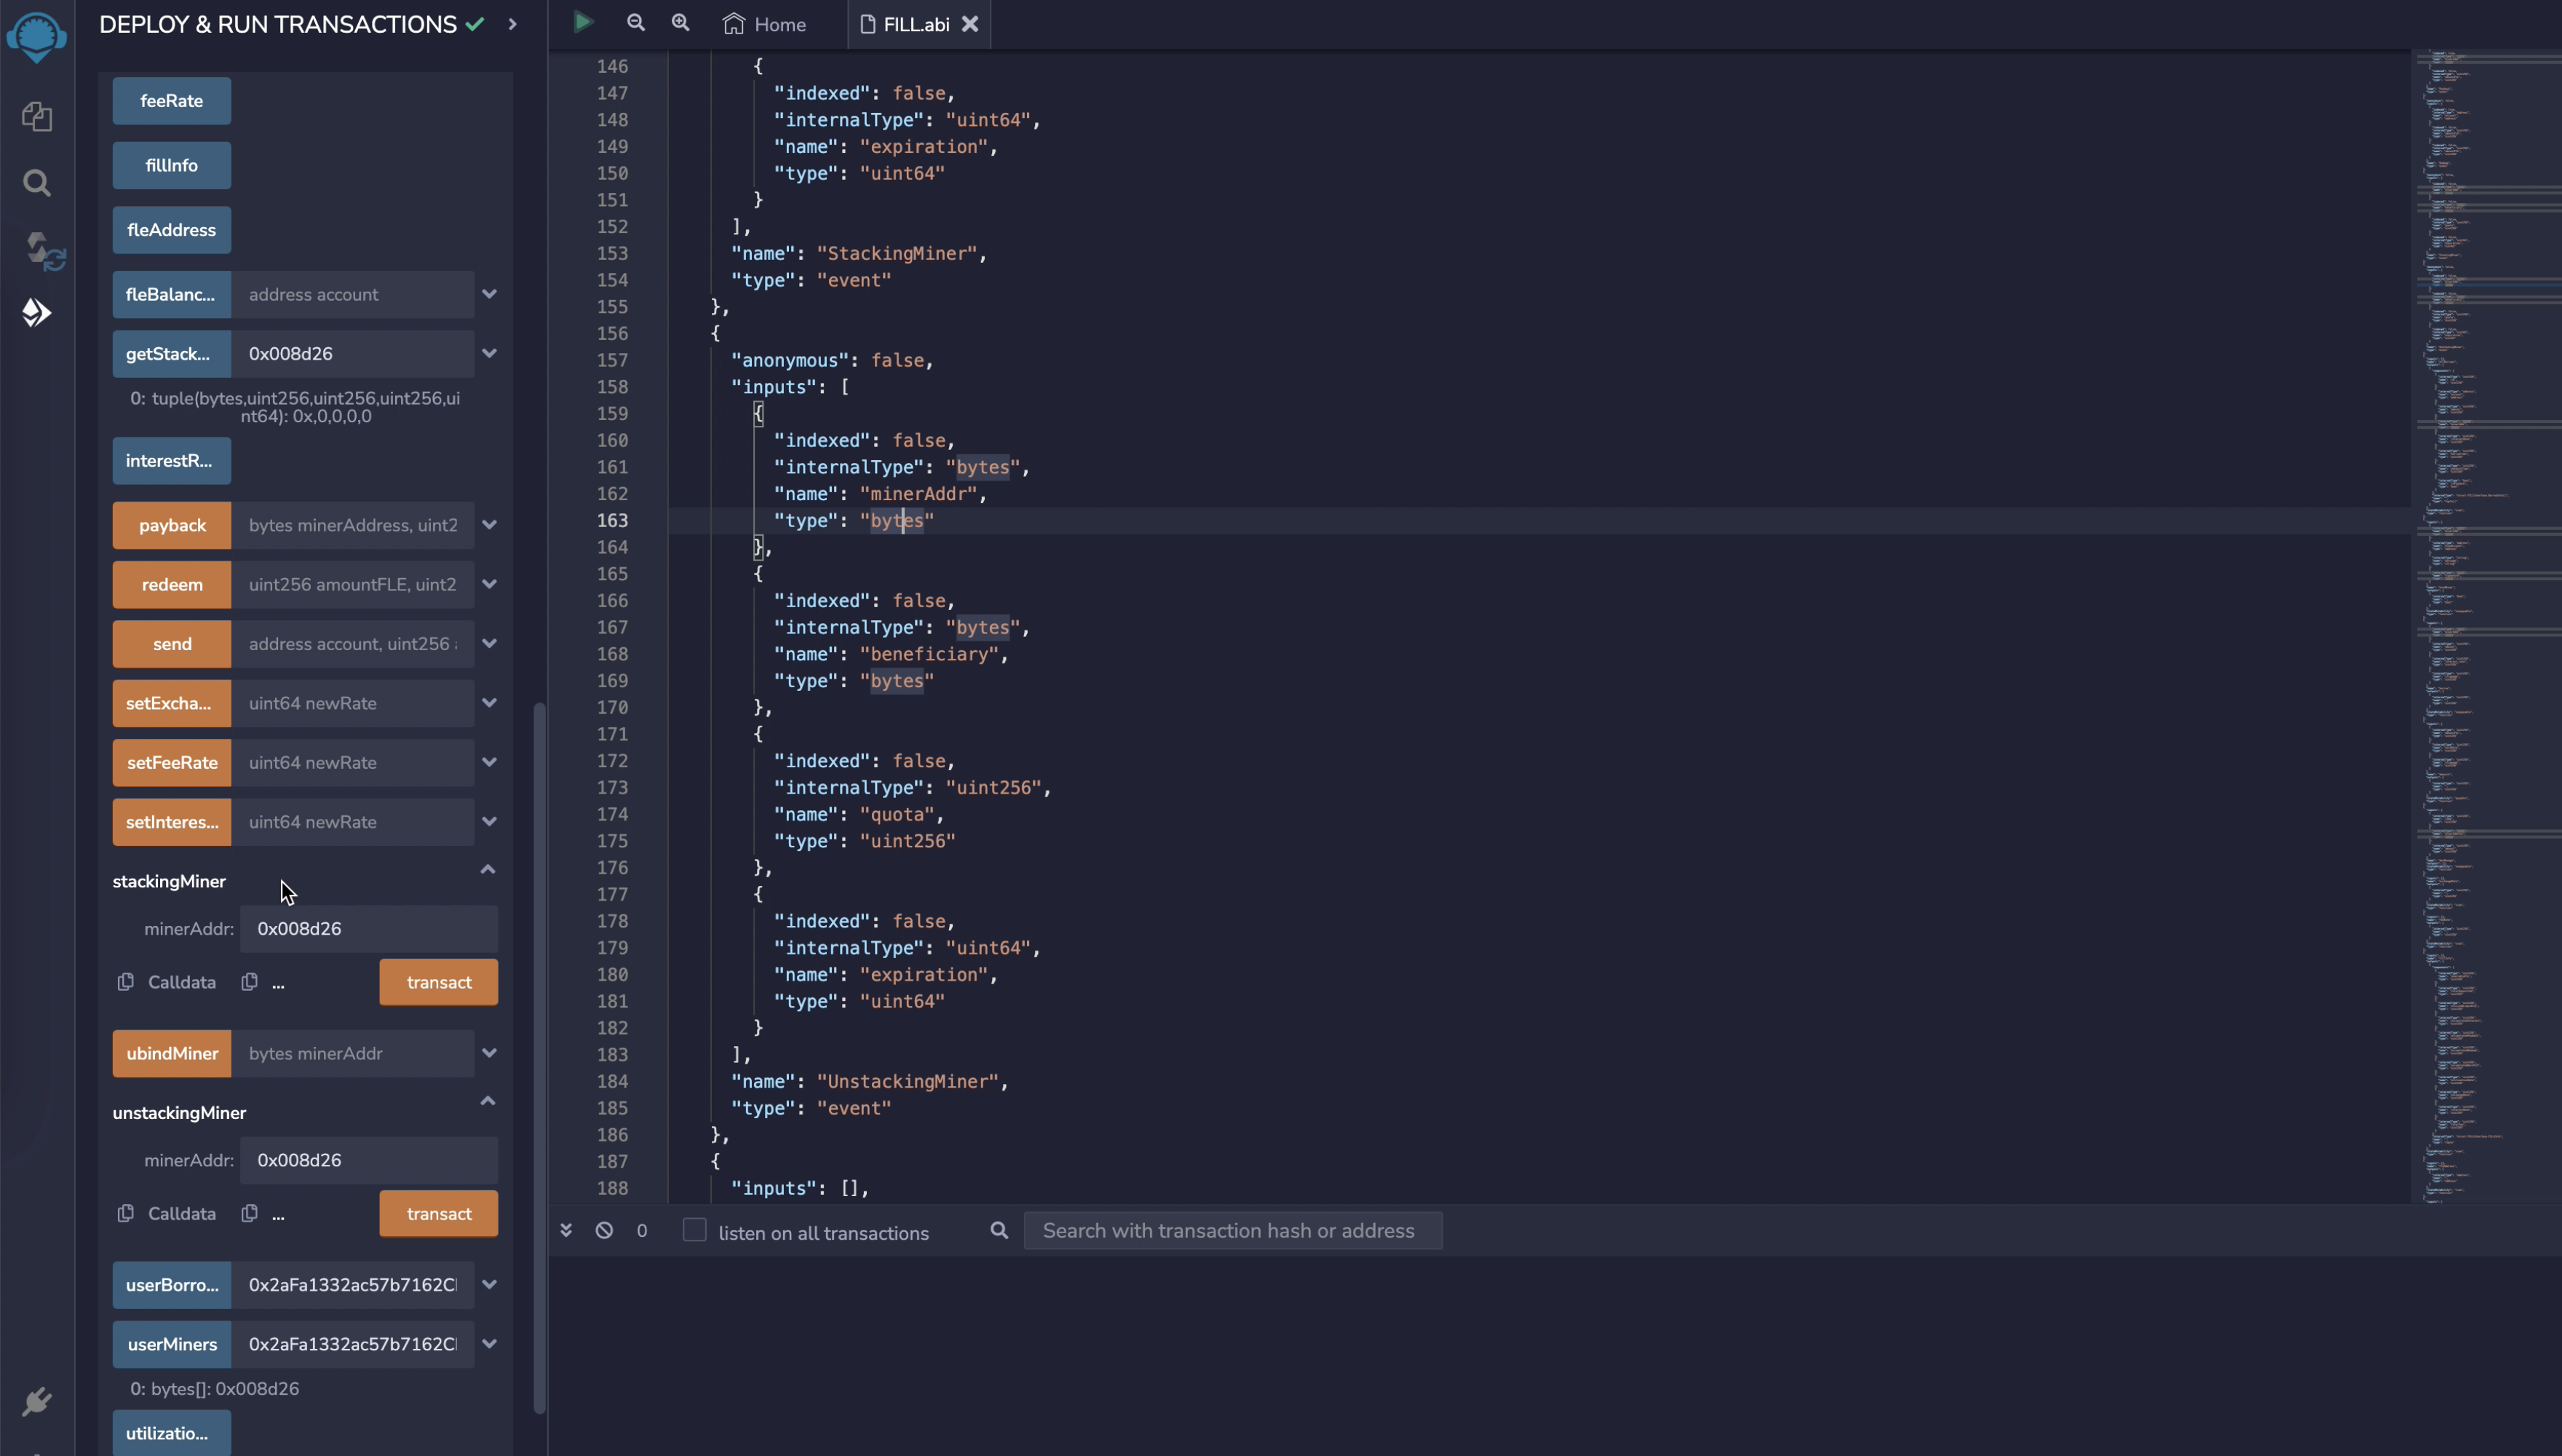The width and height of the screenshot is (2562, 1456).
Task: Expand the ubindMiner function inputs
Action: pos(490,1053)
